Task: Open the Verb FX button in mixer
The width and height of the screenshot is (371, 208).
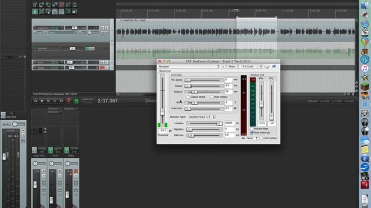Action: pyautogui.click(x=50, y=150)
